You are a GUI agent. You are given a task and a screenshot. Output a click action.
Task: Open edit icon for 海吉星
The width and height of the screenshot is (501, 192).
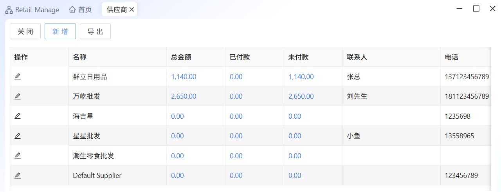[x=18, y=116]
